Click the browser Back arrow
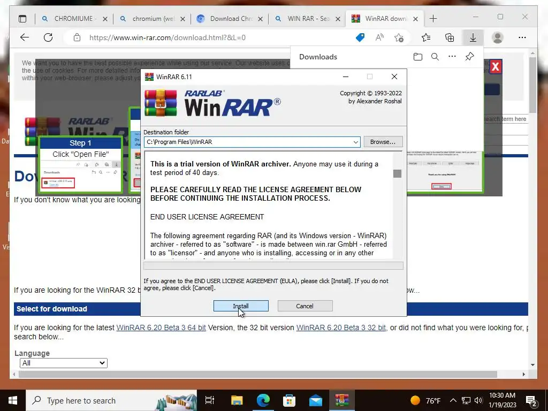548x411 pixels. (25, 37)
